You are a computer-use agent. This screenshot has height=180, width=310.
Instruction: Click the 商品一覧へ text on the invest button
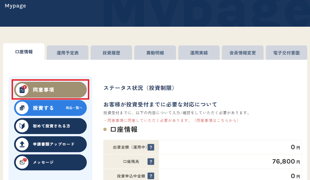coord(74,108)
